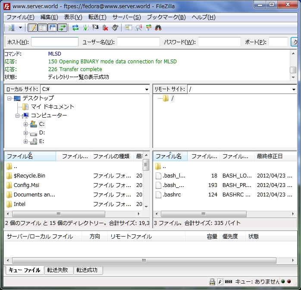This screenshot has height=290, width=301.
Task: Expand the C: drive node
Action: pyautogui.click(x=25, y=124)
